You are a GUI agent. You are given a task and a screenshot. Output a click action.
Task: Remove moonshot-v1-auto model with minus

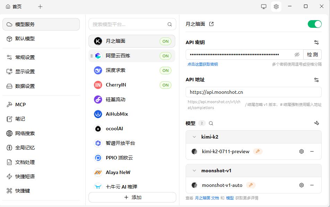coord(312,185)
